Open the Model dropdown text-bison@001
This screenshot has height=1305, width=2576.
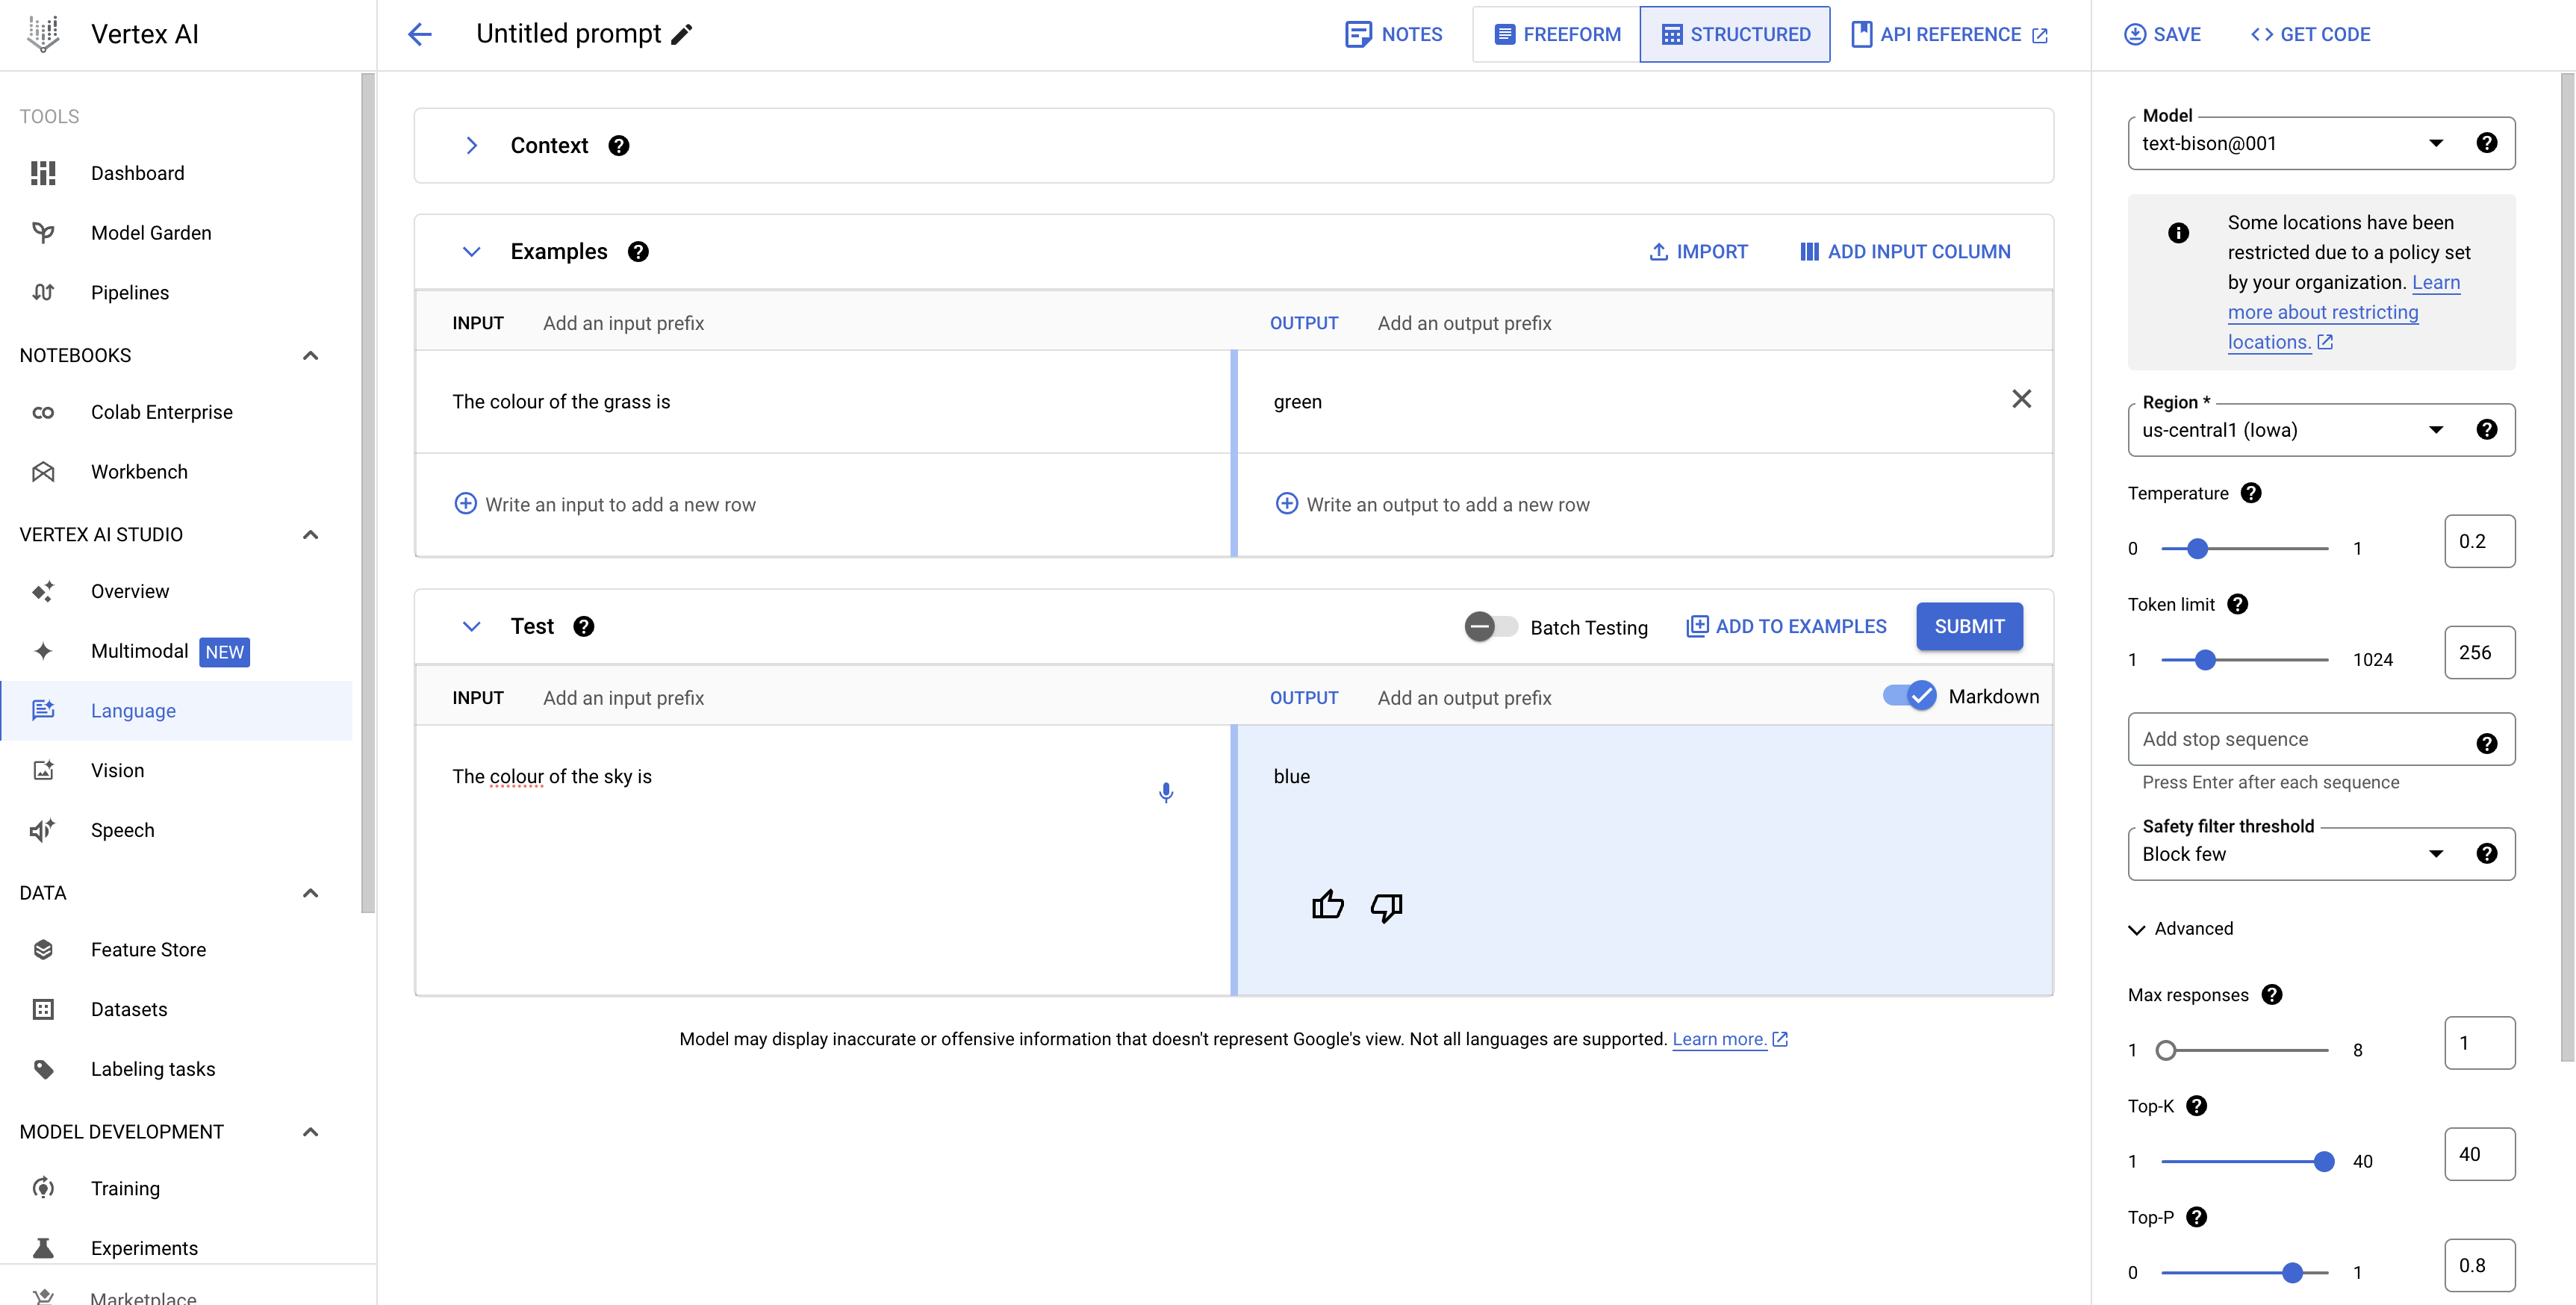pyautogui.click(x=2290, y=144)
